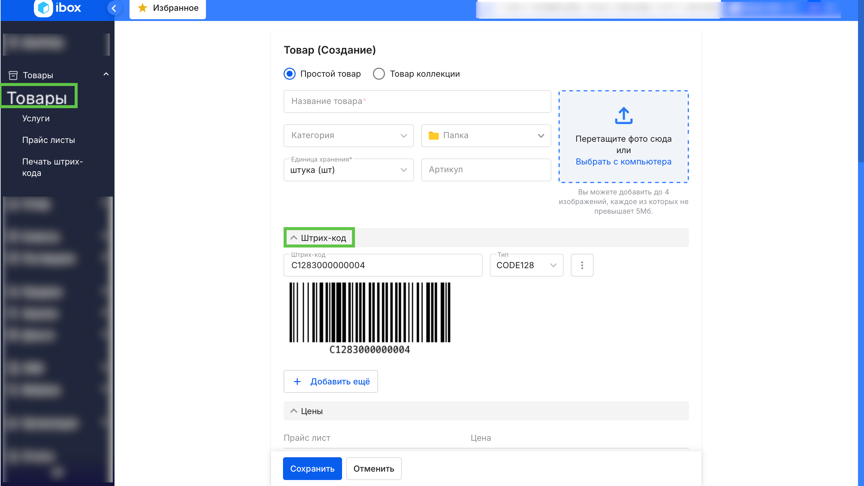Click the yellow folder icon in Папка field
Screen dimensions: 864x486
[x=434, y=136]
